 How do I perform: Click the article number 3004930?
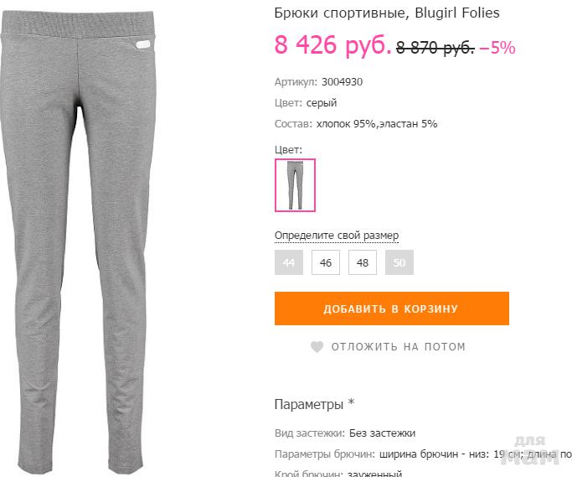tap(342, 82)
